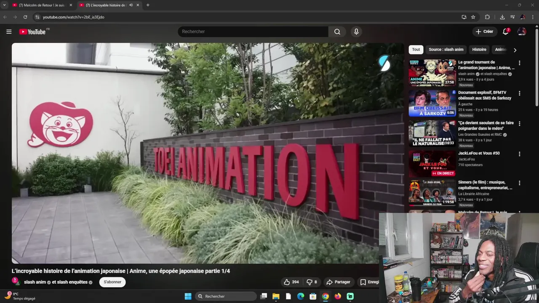Open 'Document explosif, BFMTV' video title
The image size is (539, 303).
point(485,95)
